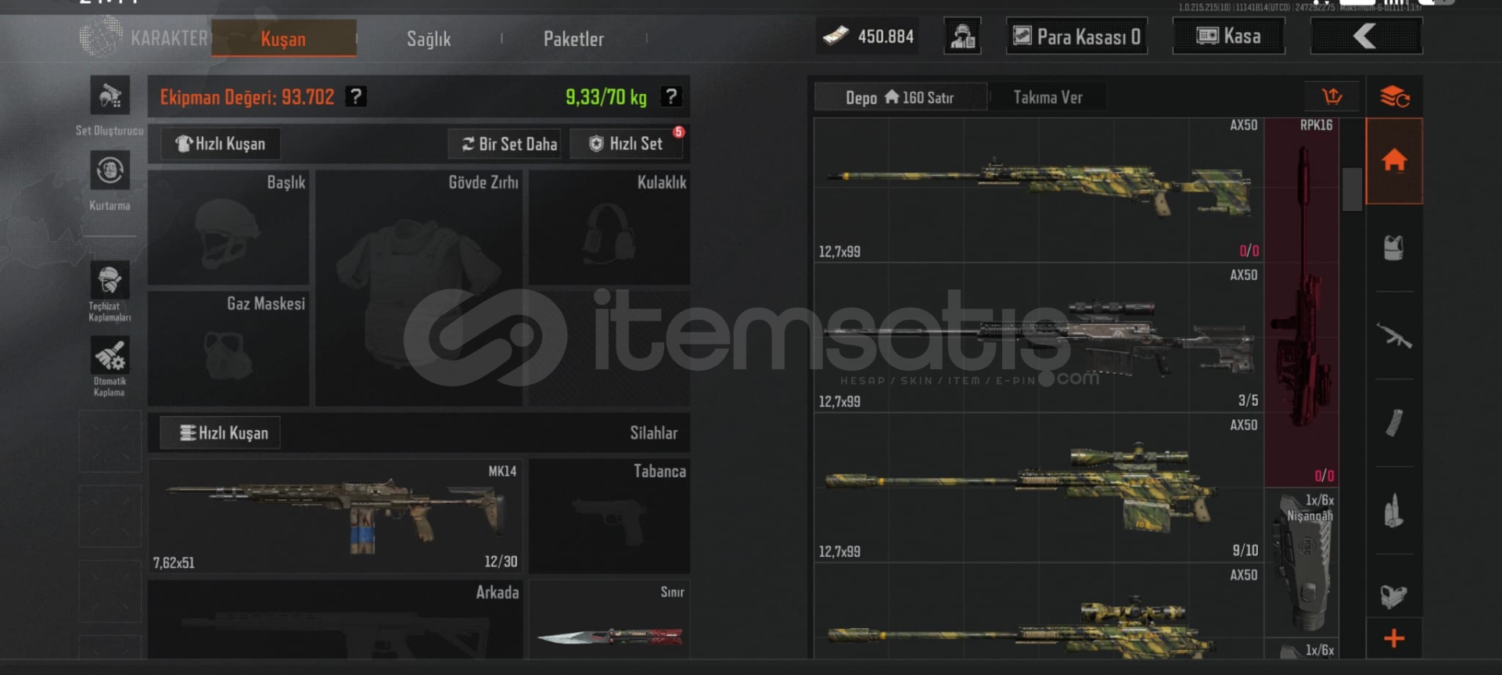Select the rifle weapons category icon
The height and width of the screenshot is (675, 1502).
point(1394,336)
